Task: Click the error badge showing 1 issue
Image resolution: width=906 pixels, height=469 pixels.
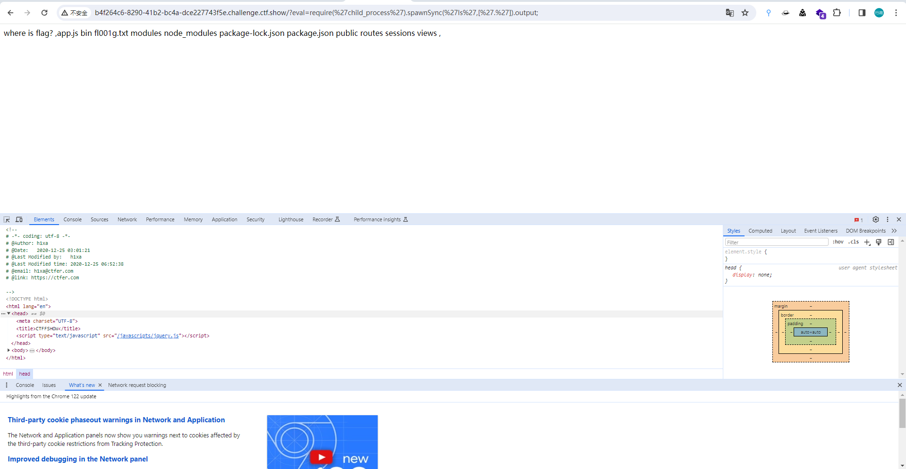Action: 858,219
